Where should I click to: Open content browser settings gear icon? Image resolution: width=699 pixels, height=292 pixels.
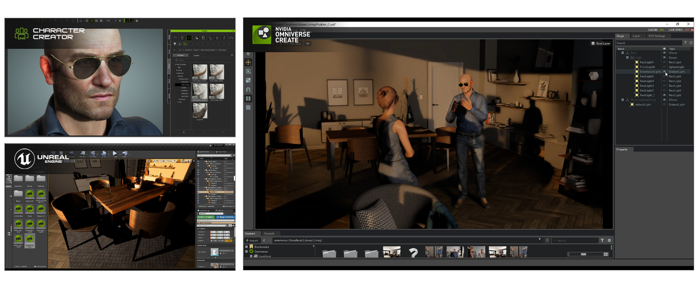click(609, 240)
